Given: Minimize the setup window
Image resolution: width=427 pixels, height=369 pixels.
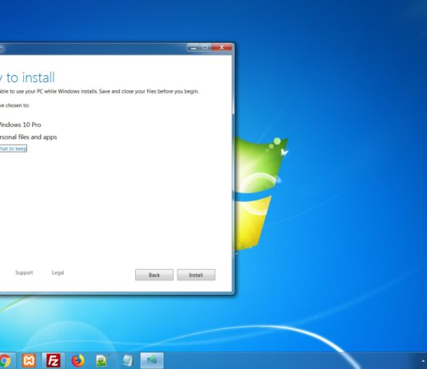Looking at the screenshot, I should [x=193, y=48].
